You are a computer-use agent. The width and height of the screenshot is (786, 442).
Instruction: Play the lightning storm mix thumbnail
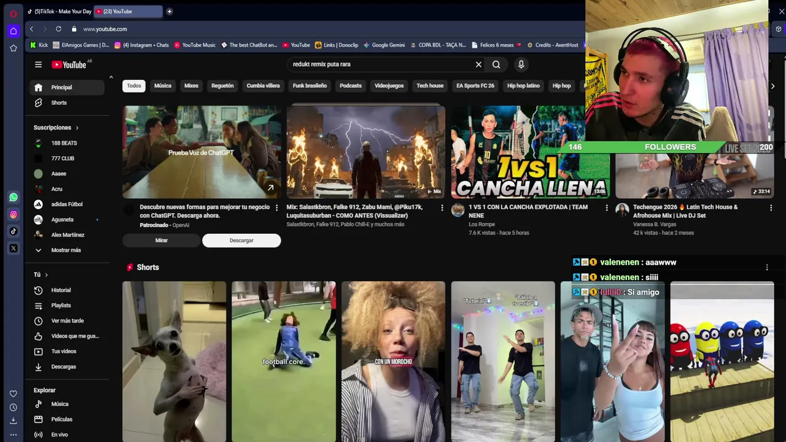point(366,152)
